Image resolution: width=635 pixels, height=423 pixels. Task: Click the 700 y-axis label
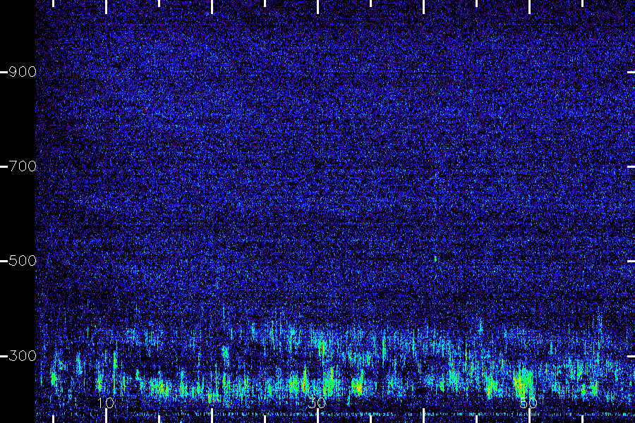point(23,166)
